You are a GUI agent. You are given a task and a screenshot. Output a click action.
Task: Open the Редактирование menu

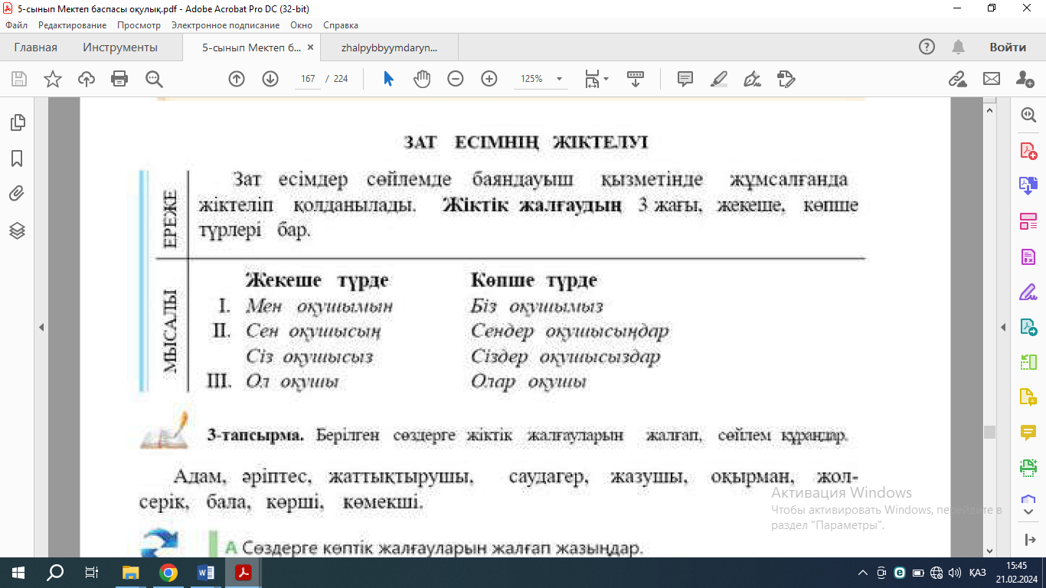coord(73,25)
